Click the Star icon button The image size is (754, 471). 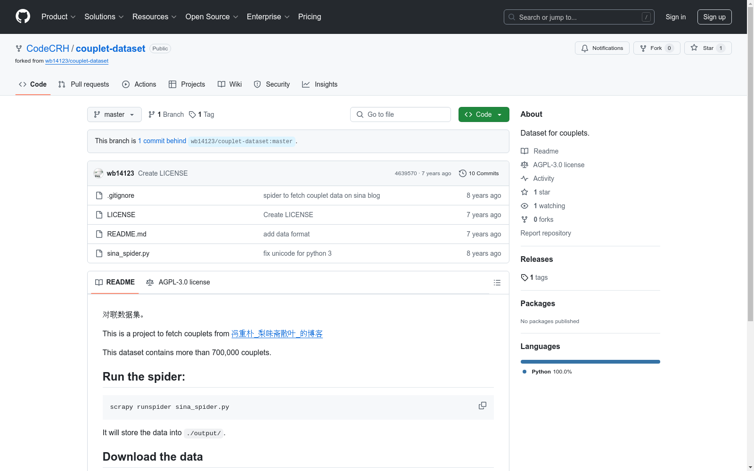click(x=694, y=48)
